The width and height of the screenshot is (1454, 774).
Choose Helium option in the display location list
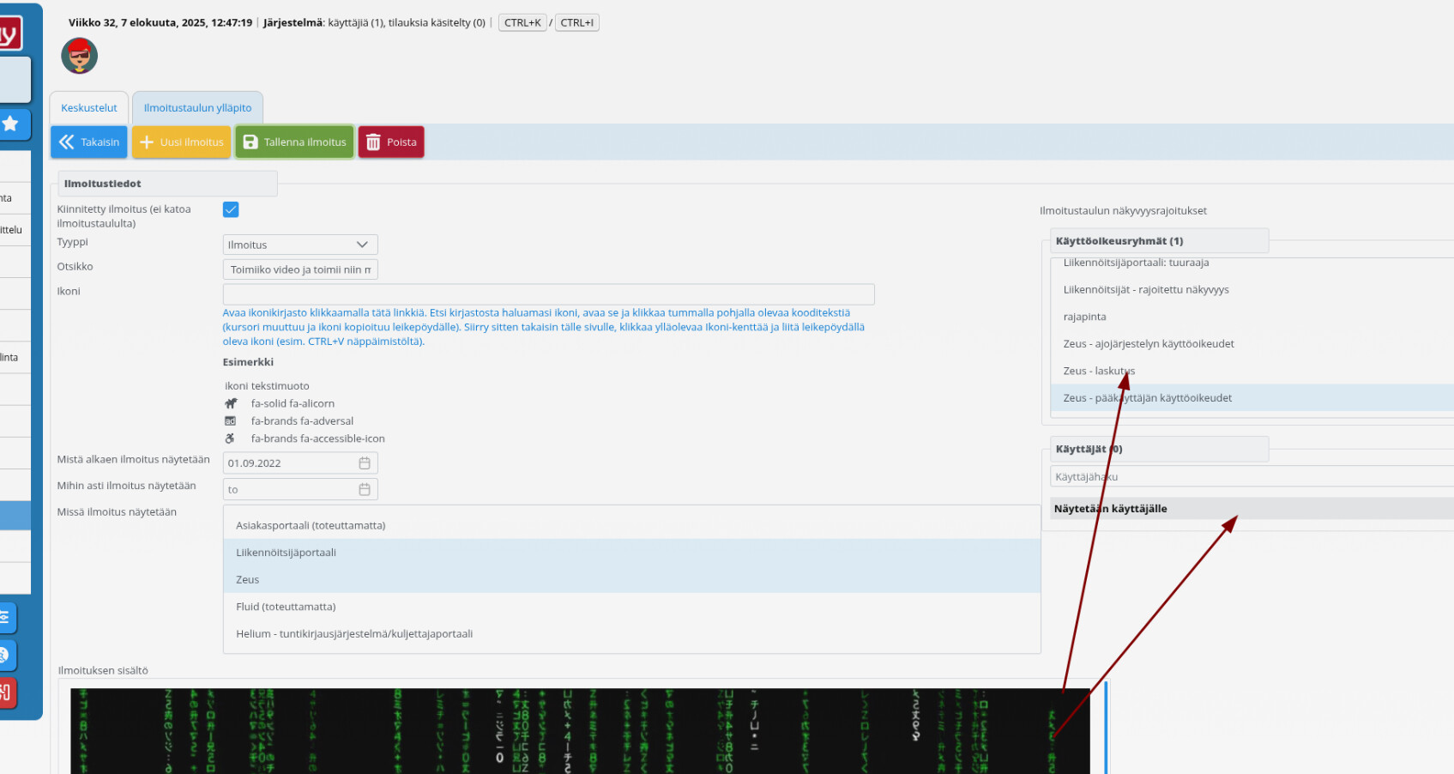coord(353,634)
